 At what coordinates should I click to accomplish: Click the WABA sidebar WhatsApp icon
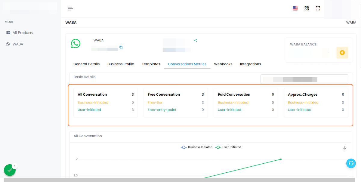8,44
